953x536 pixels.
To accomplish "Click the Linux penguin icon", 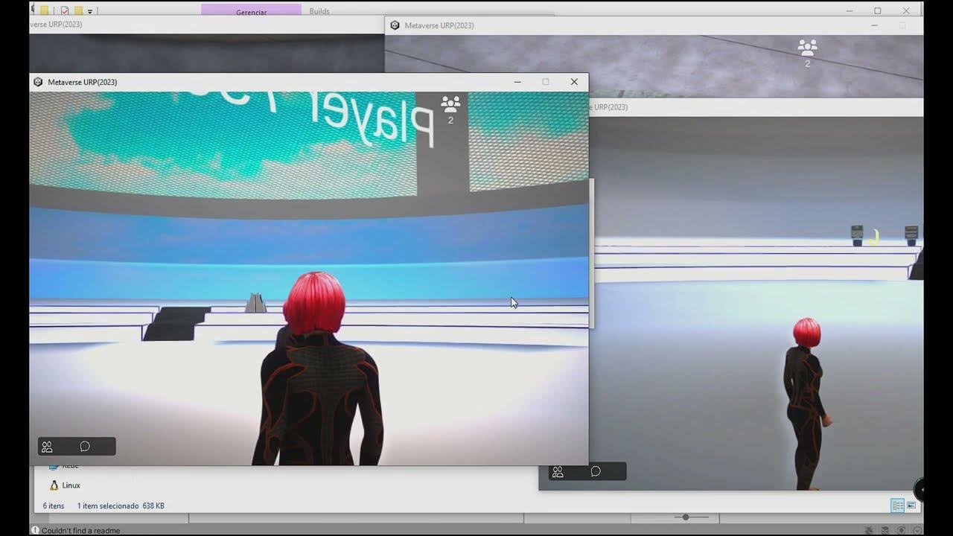I will pyautogui.click(x=54, y=485).
